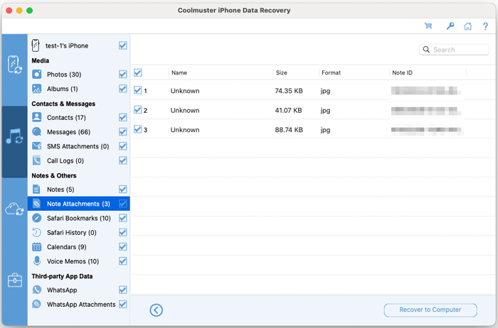Click the Note Attachments paperclip icon

[x=36, y=204]
